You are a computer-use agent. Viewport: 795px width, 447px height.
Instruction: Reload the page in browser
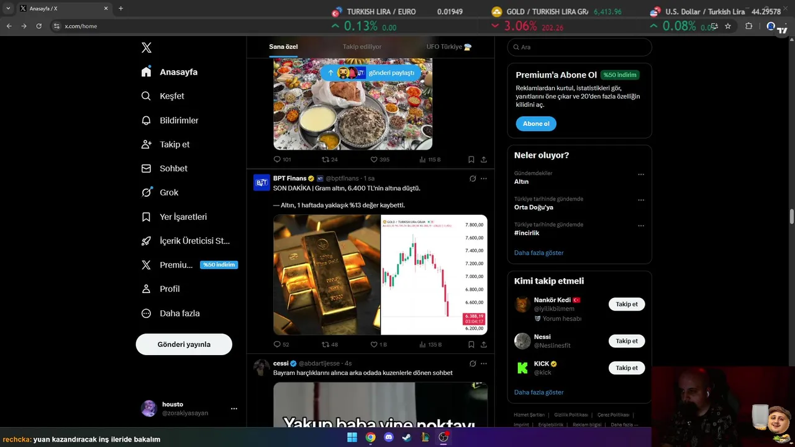39,26
